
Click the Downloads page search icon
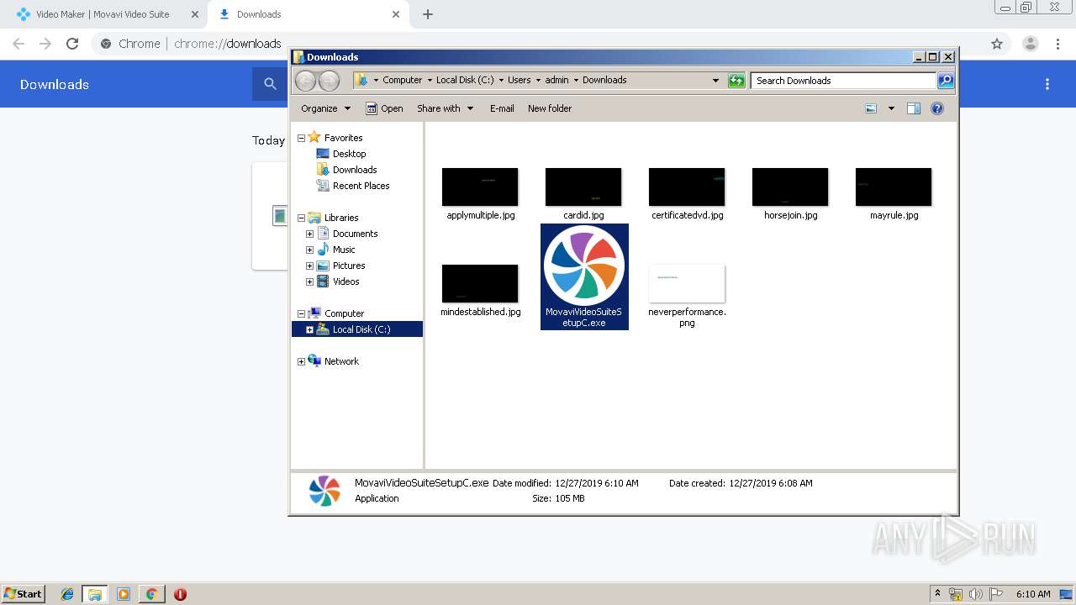coord(270,84)
